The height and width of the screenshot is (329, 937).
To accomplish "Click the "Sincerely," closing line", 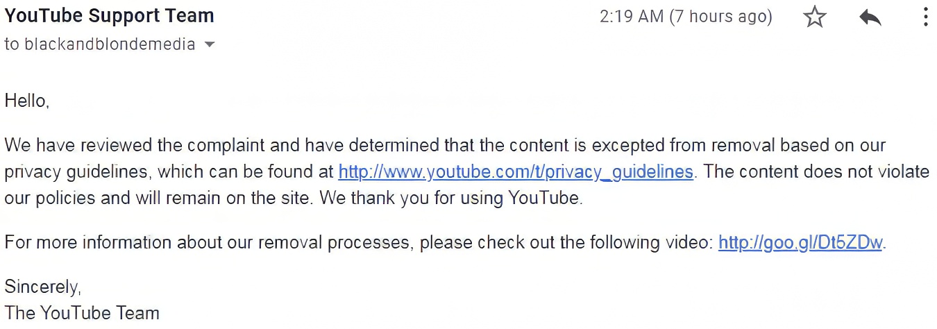I will [x=43, y=286].
